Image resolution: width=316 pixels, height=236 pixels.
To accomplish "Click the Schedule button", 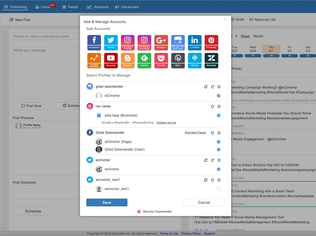I will coord(33,211).
